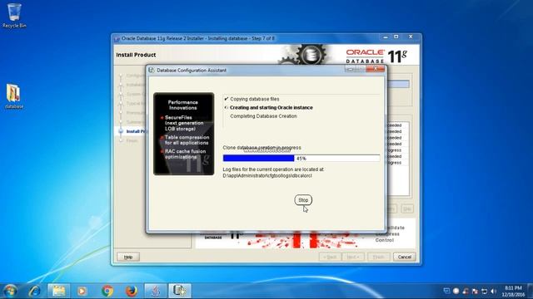Viewport: 533px width, 299px height.
Task: Select the database folder on desktop
Action: tap(14, 96)
